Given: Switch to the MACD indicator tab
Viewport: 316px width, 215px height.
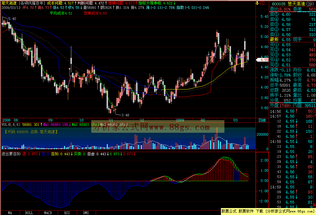Looking at the screenshot, I should pyautogui.click(x=48, y=213).
